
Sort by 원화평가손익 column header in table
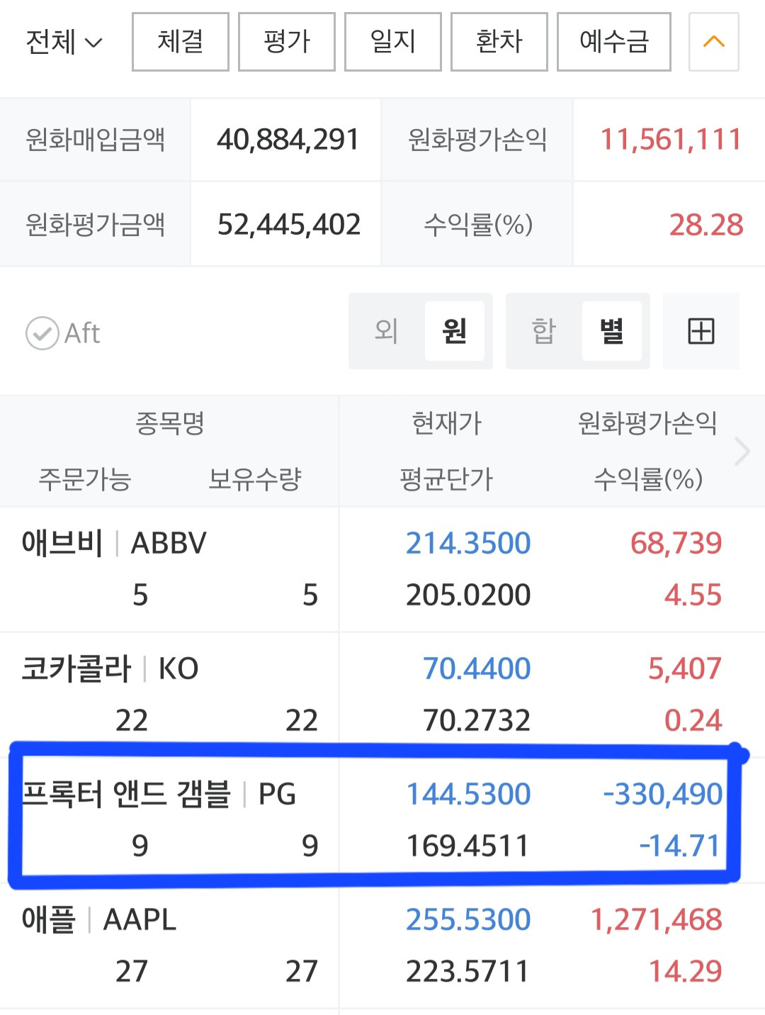(647, 424)
